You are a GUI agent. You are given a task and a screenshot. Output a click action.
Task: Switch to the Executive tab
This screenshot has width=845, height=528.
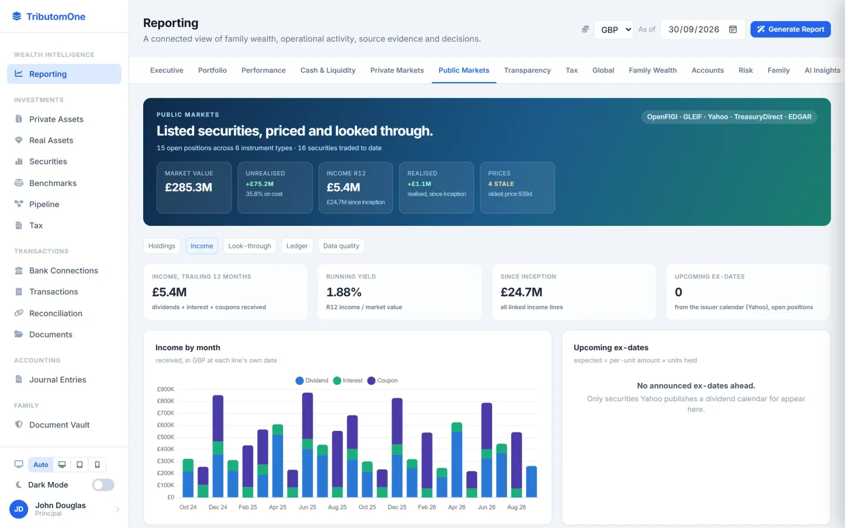(x=166, y=70)
